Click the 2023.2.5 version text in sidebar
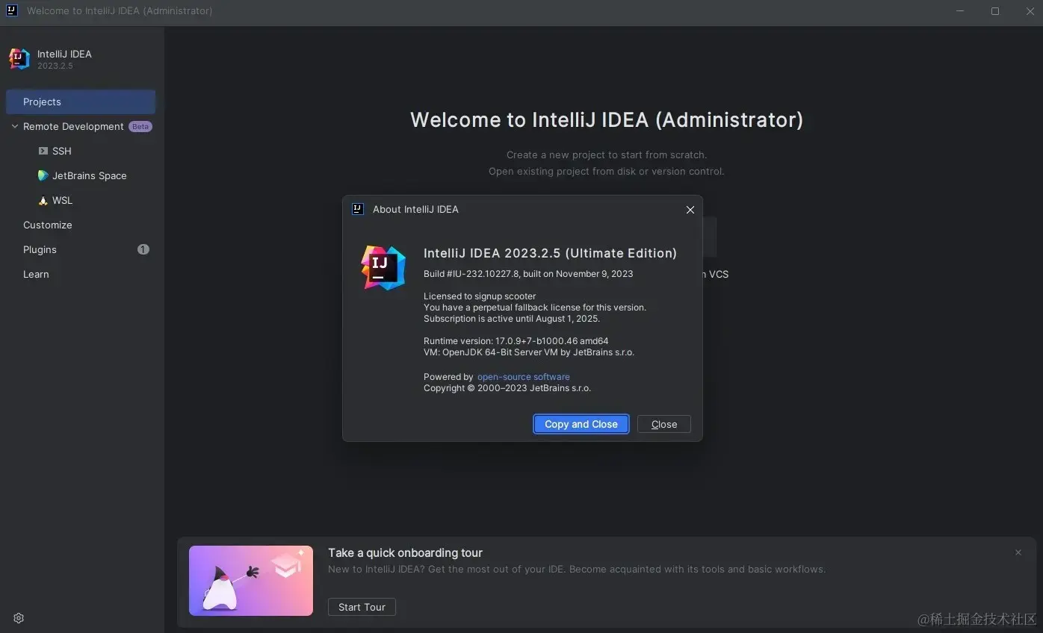This screenshot has width=1043, height=633. 55,66
